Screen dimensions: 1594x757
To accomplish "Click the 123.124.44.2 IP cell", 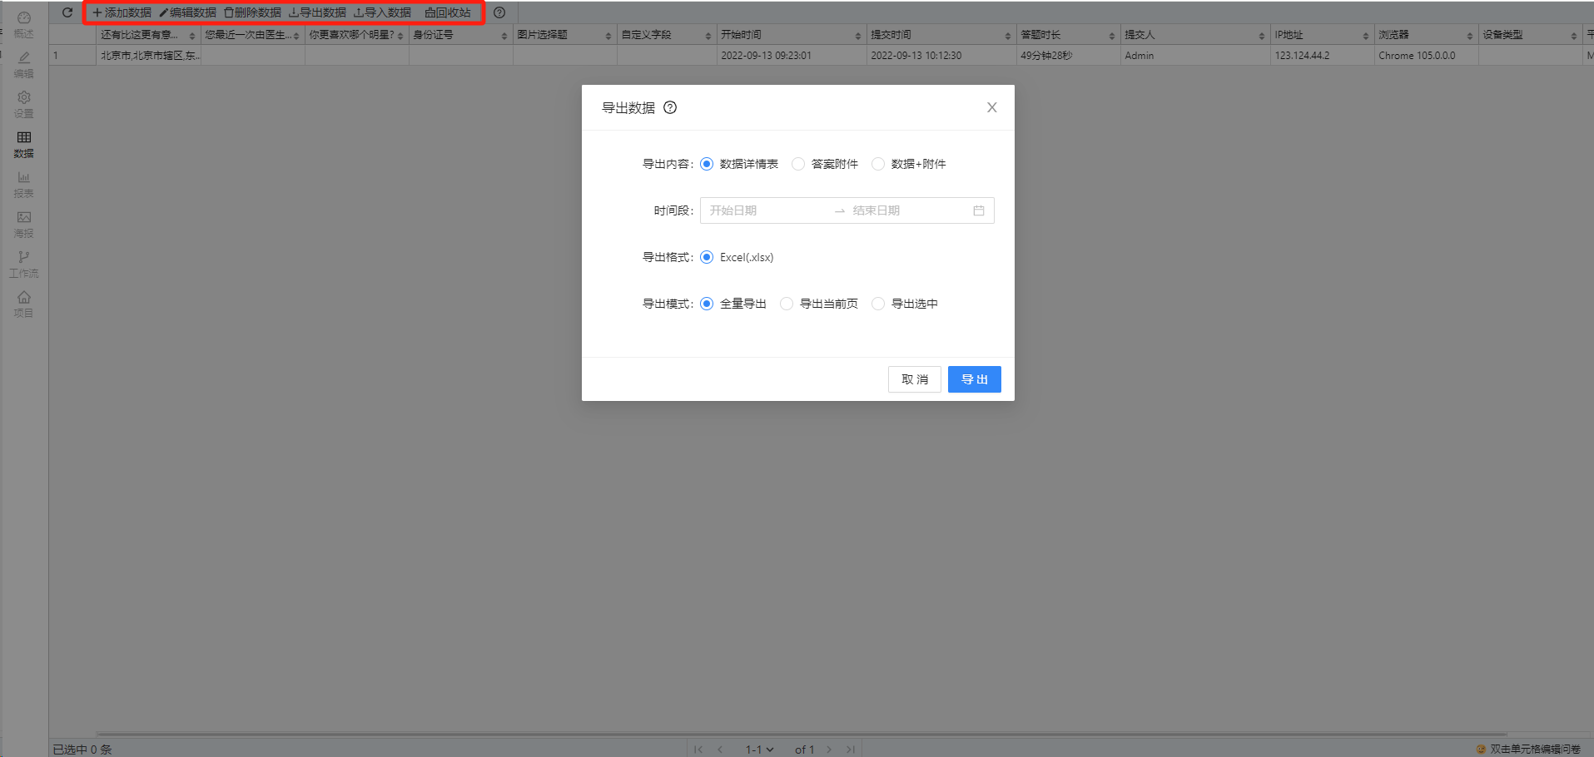I will point(1322,56).
